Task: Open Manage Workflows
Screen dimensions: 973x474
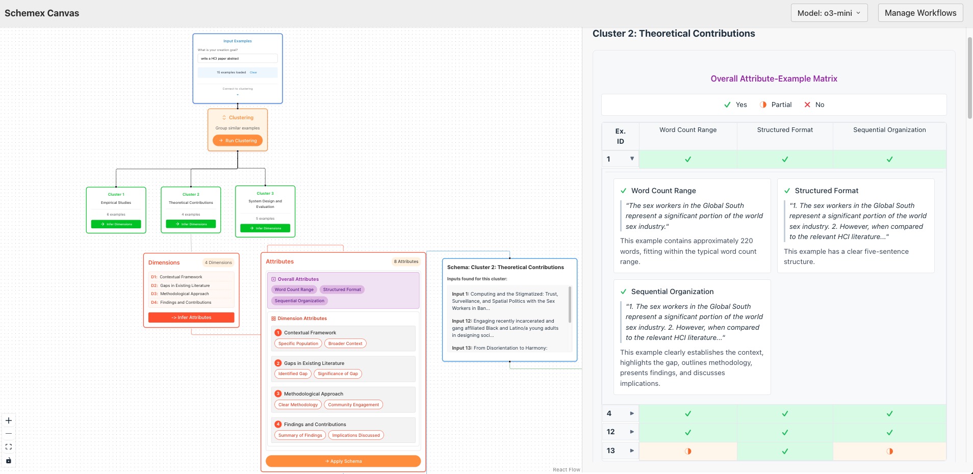Action: pos(920,13)
